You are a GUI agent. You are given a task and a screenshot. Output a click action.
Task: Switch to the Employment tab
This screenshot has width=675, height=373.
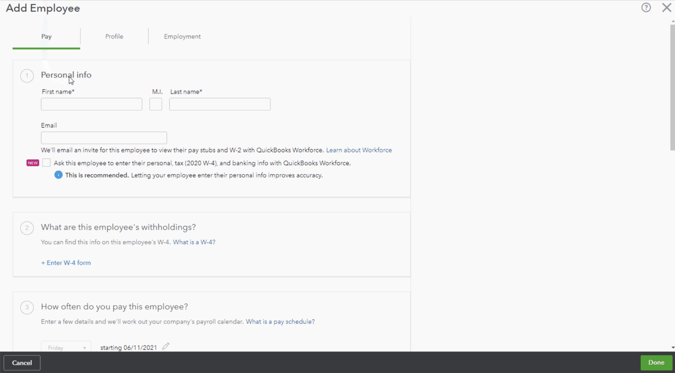pyautogui.click(x=182, y=36)
